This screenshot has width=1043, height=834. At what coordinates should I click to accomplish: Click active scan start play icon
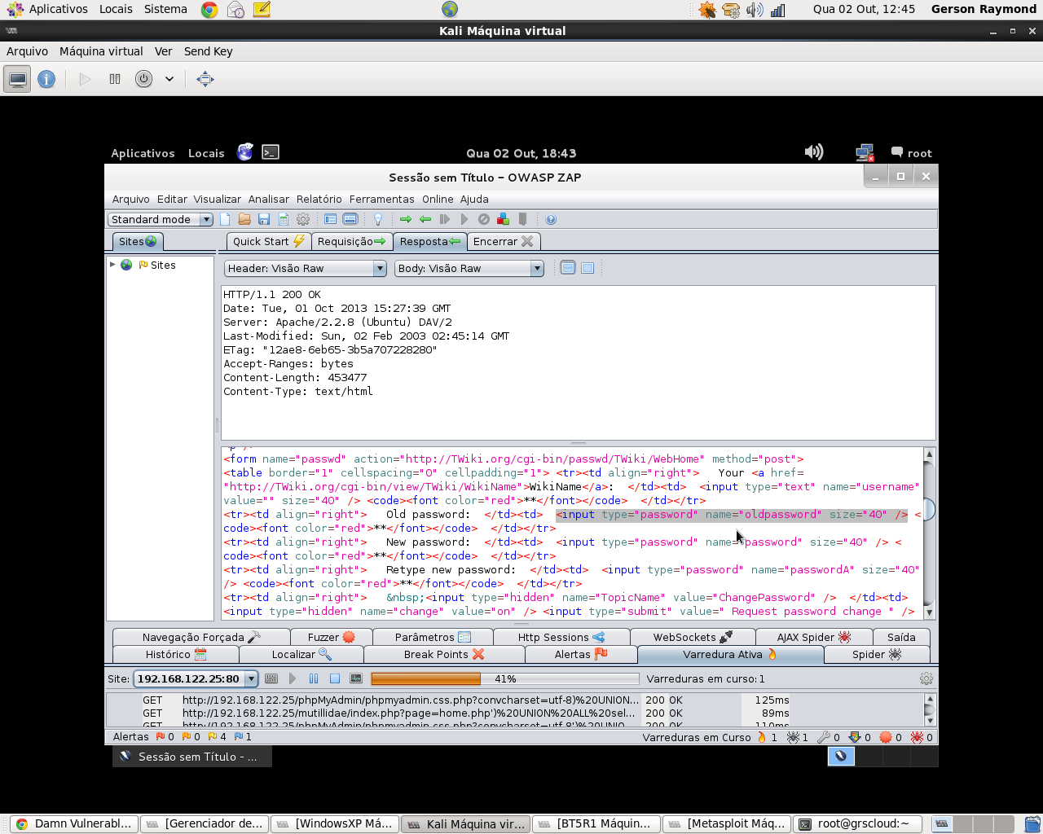293,678
